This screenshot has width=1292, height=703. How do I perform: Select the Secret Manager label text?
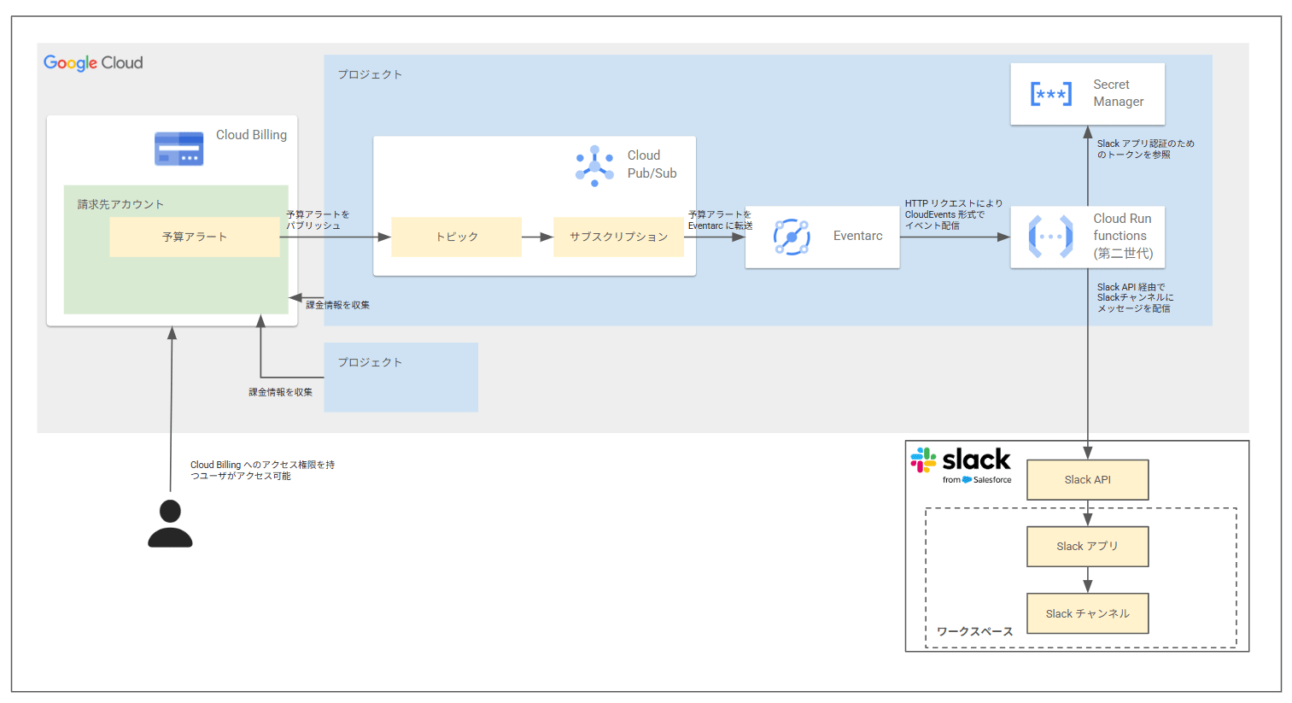point(1118,93)
